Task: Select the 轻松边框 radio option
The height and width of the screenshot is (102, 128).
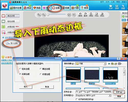Action: point(20,69)
